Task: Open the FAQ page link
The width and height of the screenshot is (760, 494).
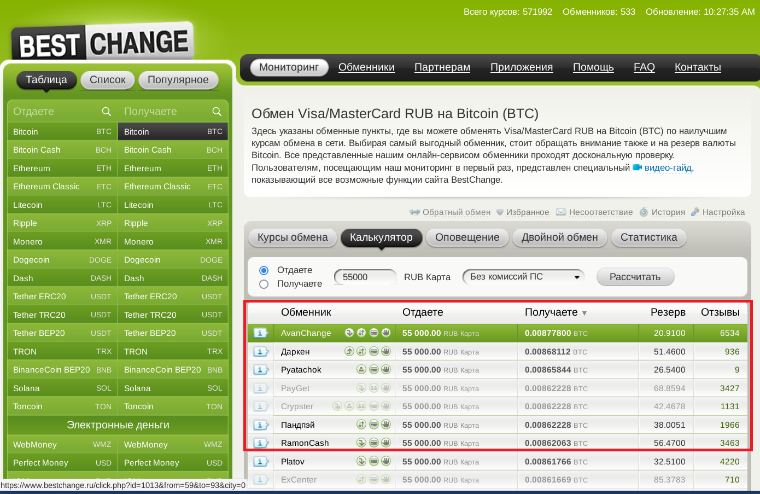Action: 644,67
